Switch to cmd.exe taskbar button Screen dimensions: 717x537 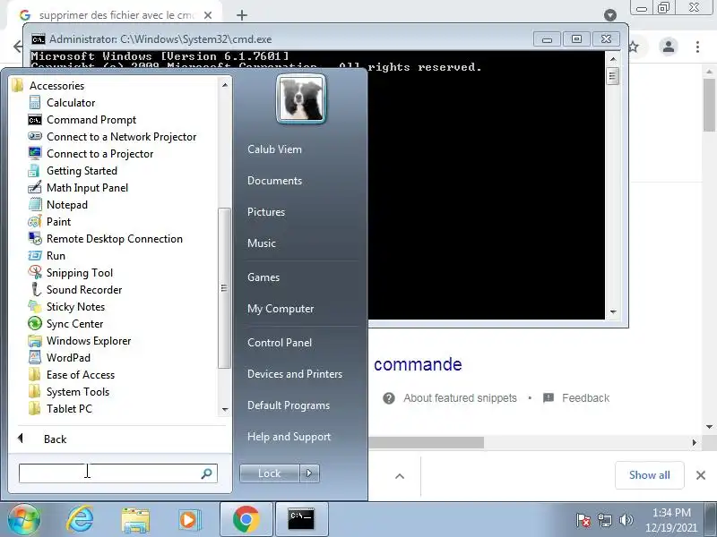pyautogui.click(x=301, y=519)
